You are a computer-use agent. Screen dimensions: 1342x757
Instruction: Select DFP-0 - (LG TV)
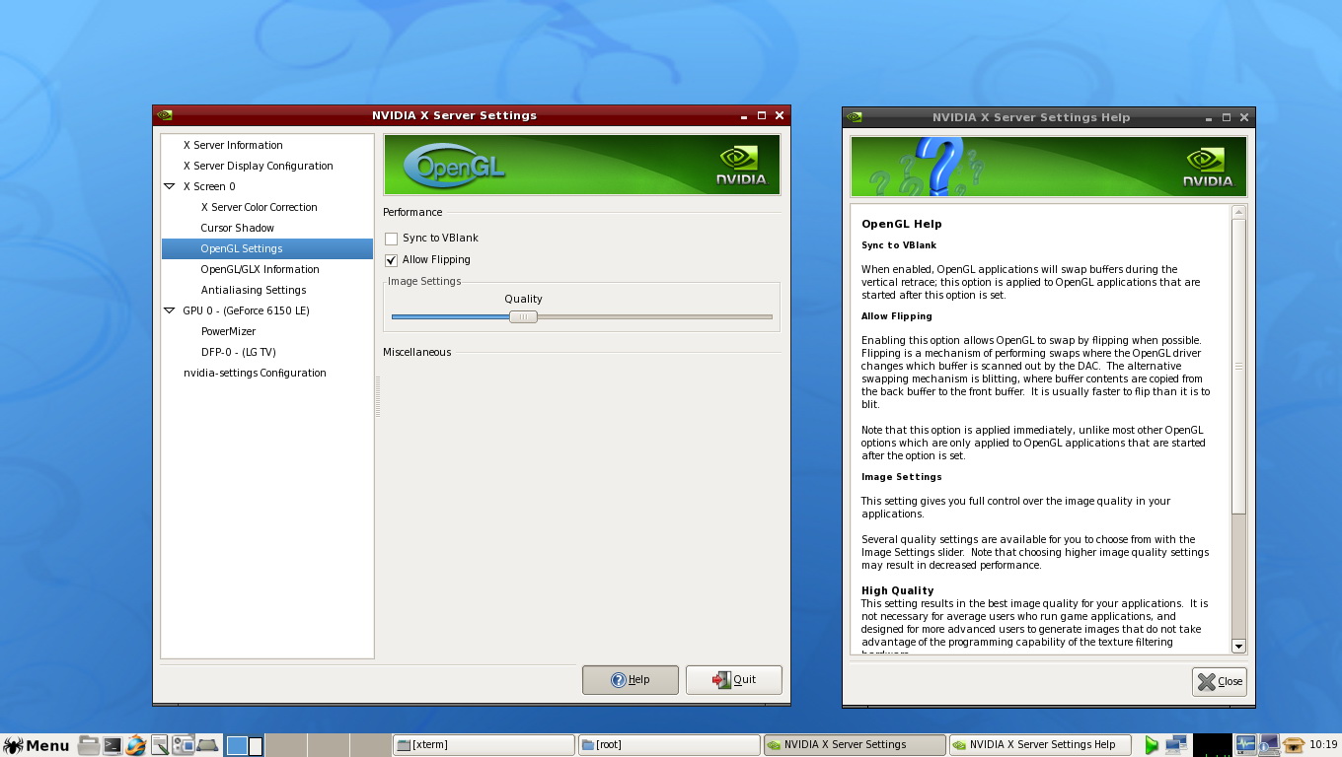point(239,352)
